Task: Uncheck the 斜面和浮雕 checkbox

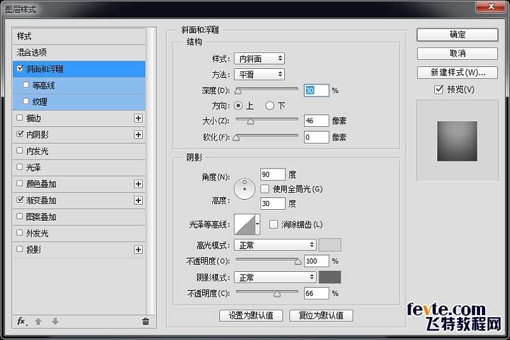Action: [20, 68]
